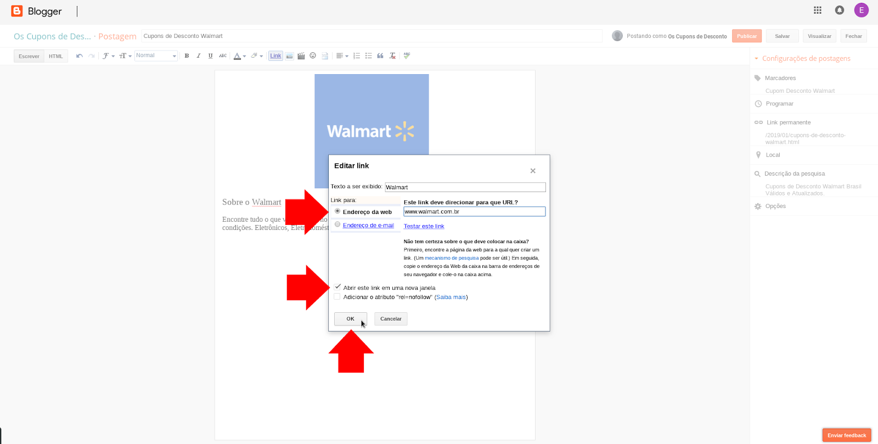The height and width of the screenshot is (444, 878).
Task: Click the Blogger logo
Action: 36,11
